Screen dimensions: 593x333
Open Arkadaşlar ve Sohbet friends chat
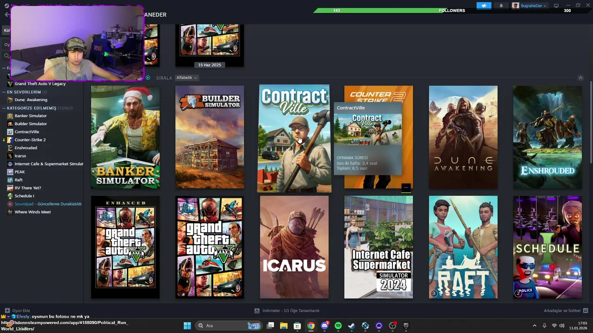(566, 311)
